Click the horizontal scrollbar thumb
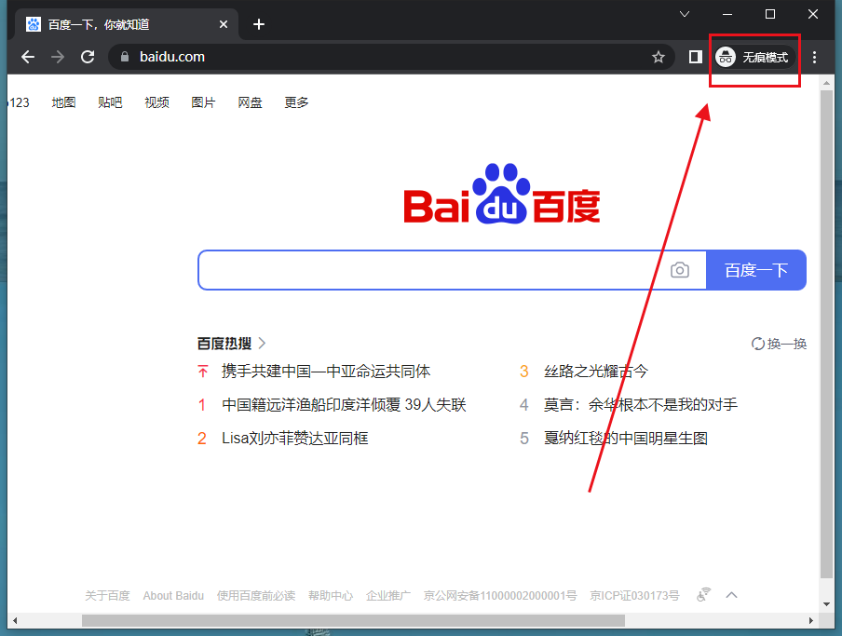 pyautogui.click(x=353, y=620)
